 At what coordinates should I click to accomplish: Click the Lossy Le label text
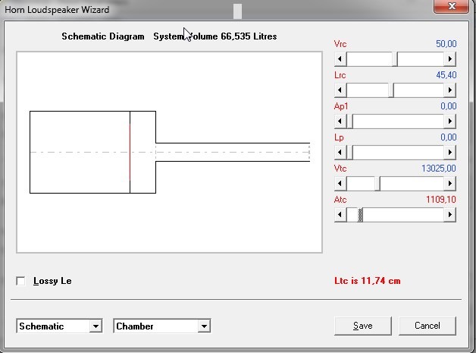tap(52, 281)
